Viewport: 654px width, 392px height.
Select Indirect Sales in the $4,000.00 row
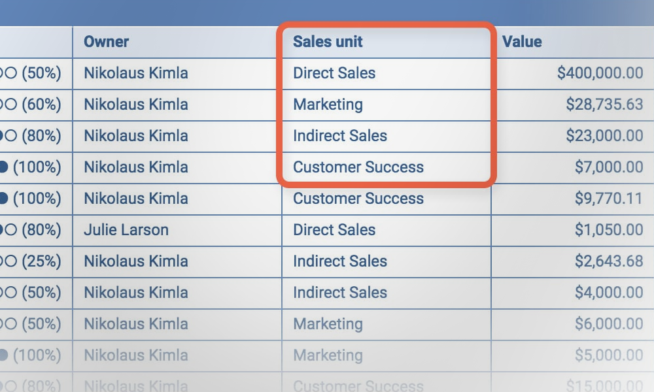point(340,293)
